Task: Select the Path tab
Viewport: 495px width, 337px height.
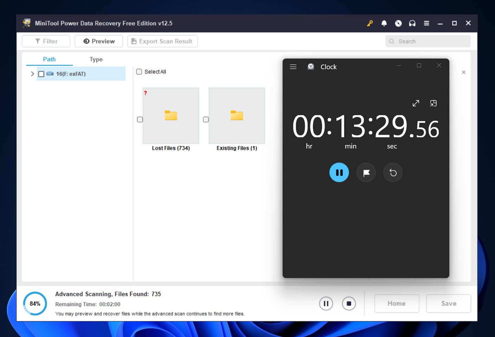Action: click(x=49, y=59)
